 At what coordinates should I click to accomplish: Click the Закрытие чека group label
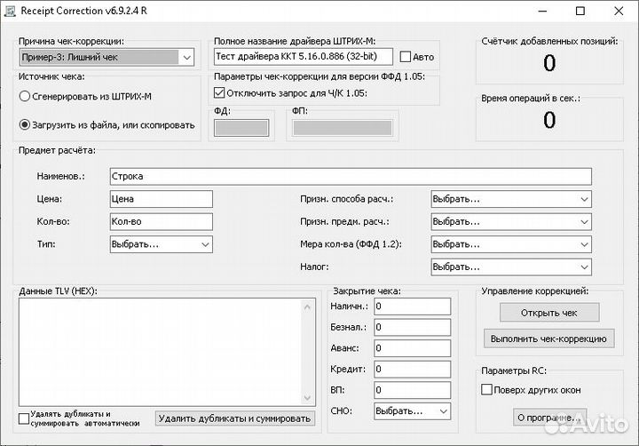tap(367, 291)
